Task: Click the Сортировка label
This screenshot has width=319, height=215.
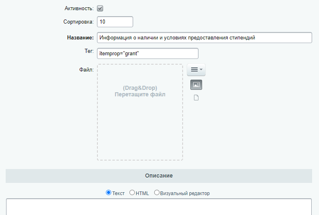Action: tap(78, 22)
